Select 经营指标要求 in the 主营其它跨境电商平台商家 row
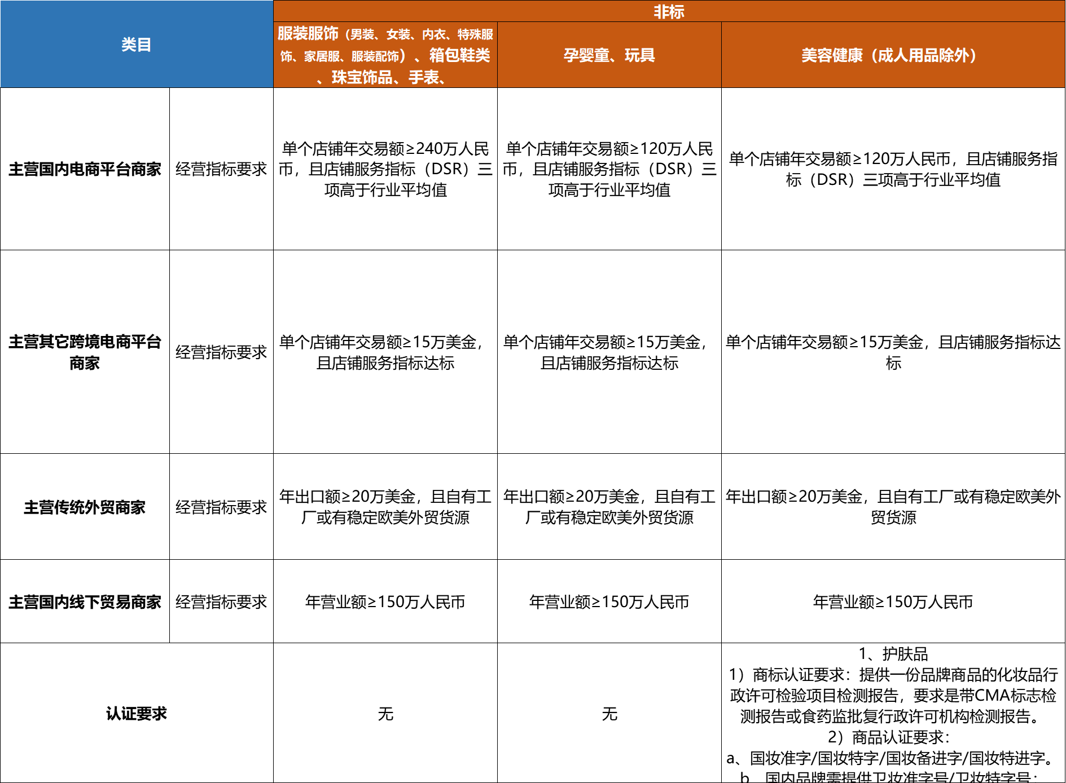 [221, 352]
